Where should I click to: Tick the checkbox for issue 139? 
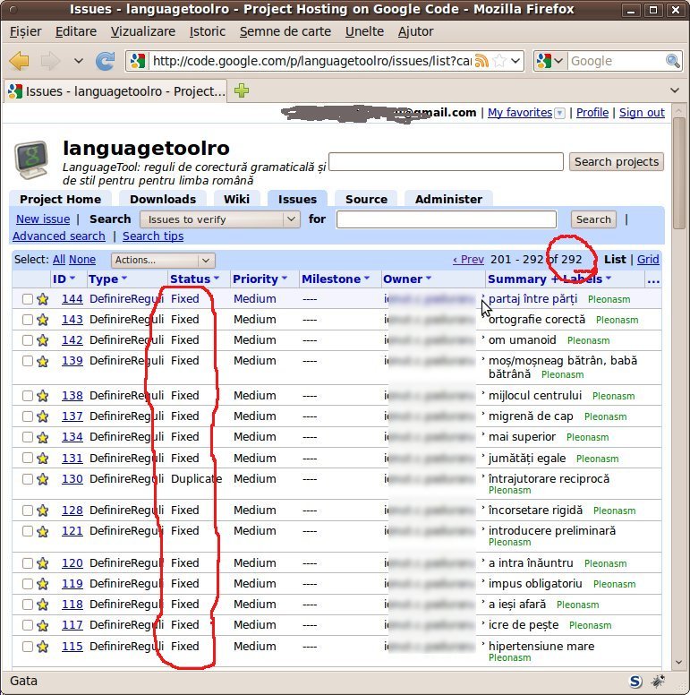[x=28, y=361]
